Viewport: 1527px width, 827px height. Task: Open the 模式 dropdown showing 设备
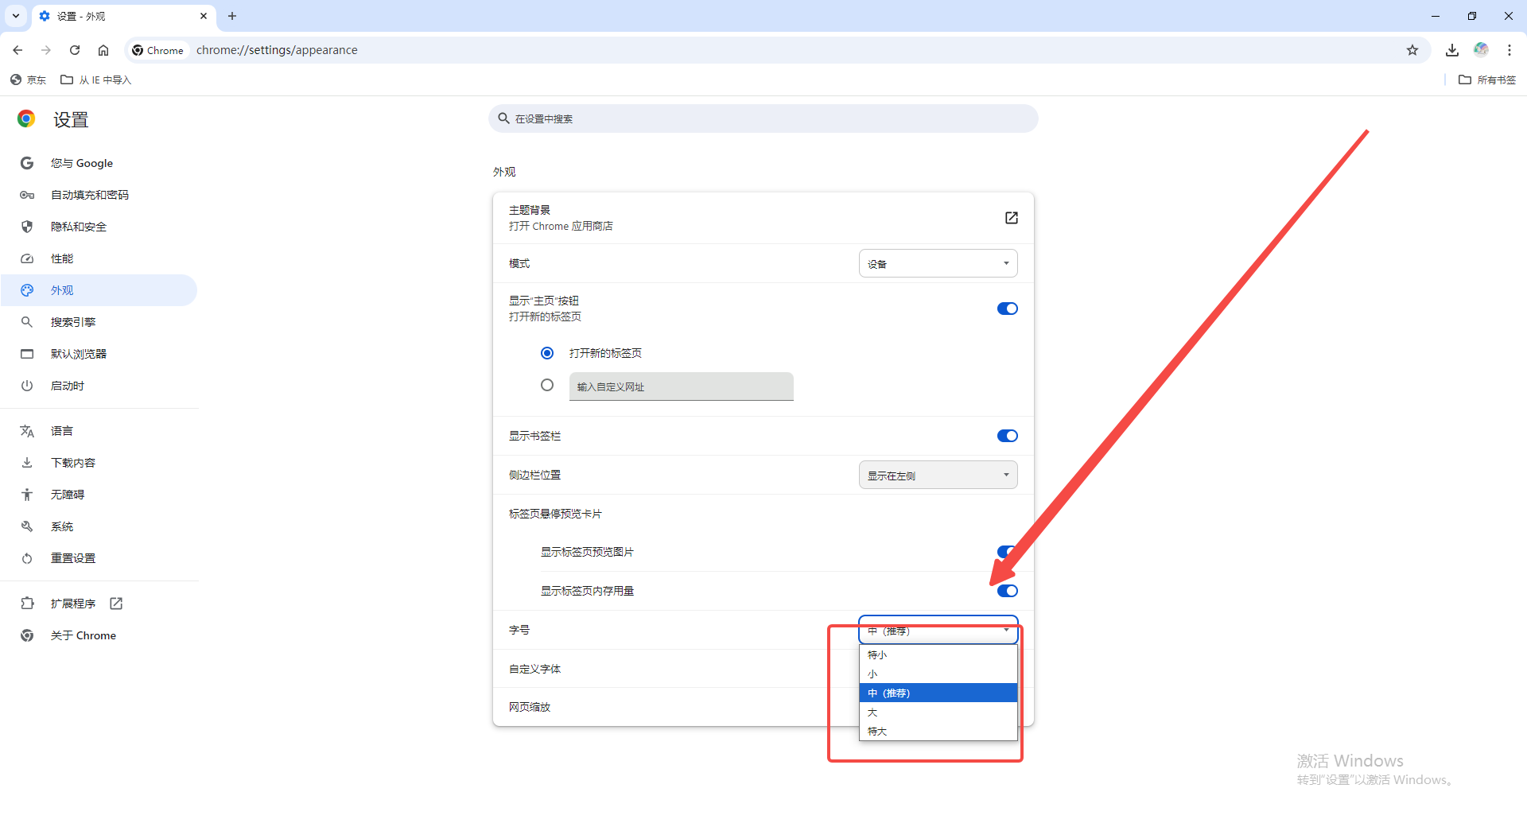938,263
